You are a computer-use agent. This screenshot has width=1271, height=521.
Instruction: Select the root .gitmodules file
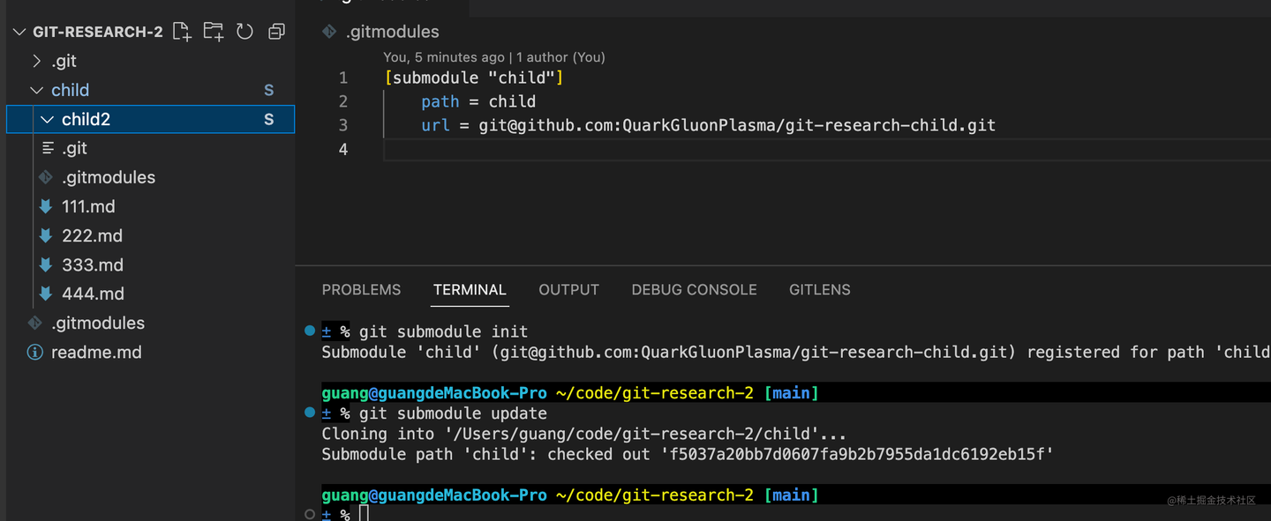(95, 323)
